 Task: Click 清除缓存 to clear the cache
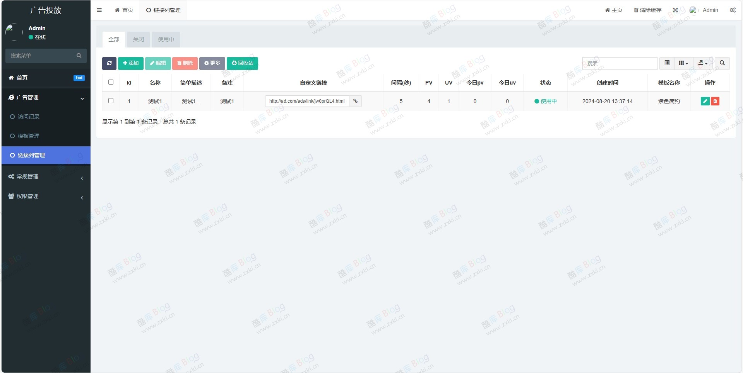[647, 10]
